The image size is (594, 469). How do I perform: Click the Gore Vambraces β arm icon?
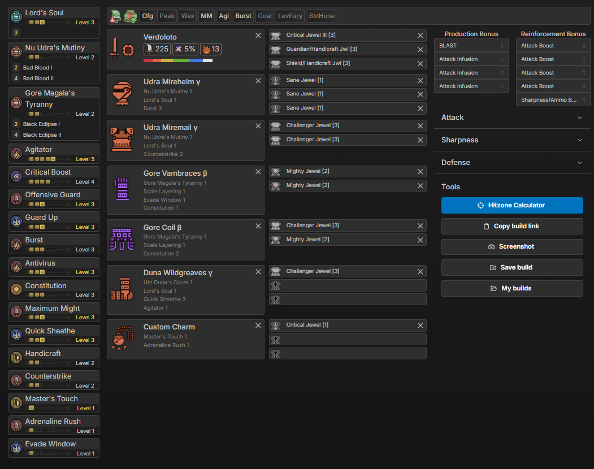pyautogui.click(x=122, y=189)
